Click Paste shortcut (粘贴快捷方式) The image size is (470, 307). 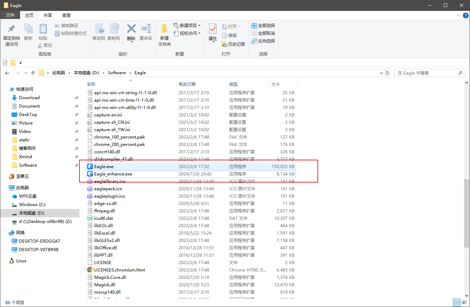point(71,33)
